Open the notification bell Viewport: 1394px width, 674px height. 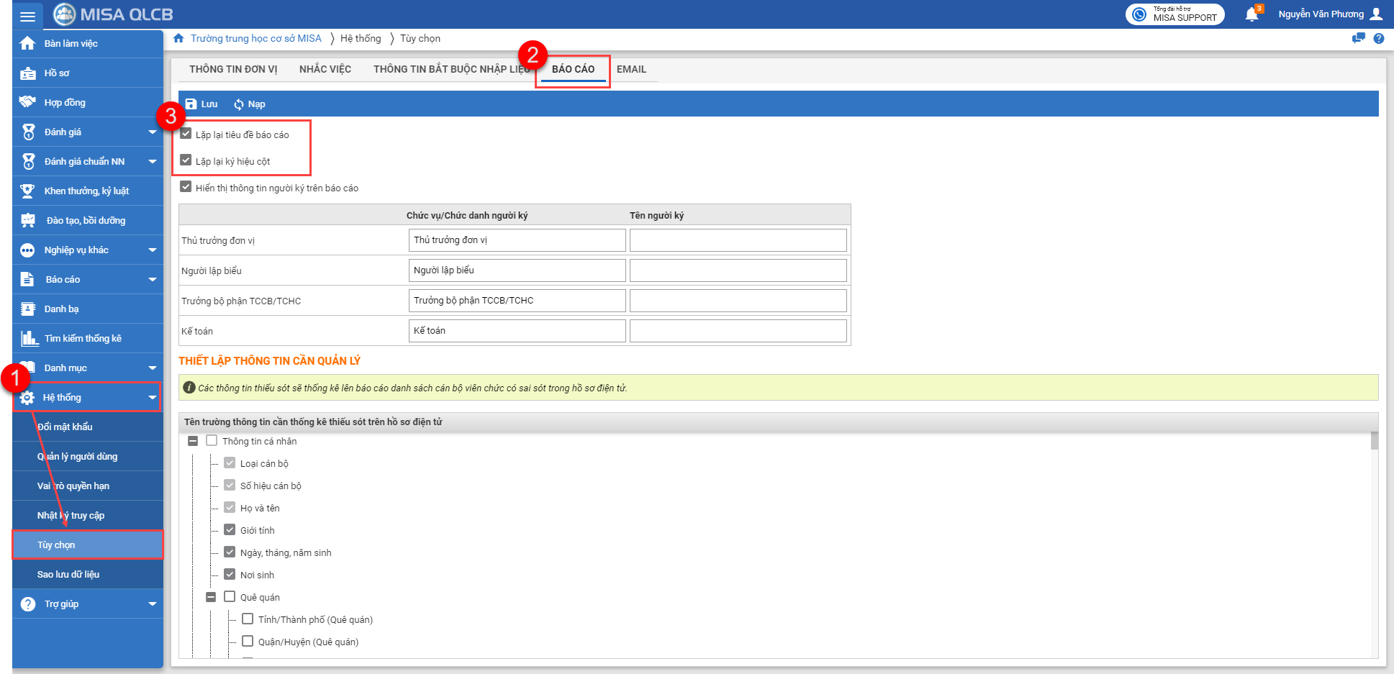(x=1252, y=14)
